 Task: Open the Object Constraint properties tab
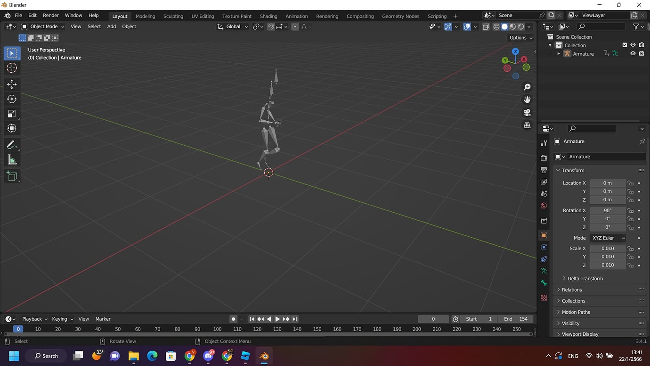click(544, 259)
